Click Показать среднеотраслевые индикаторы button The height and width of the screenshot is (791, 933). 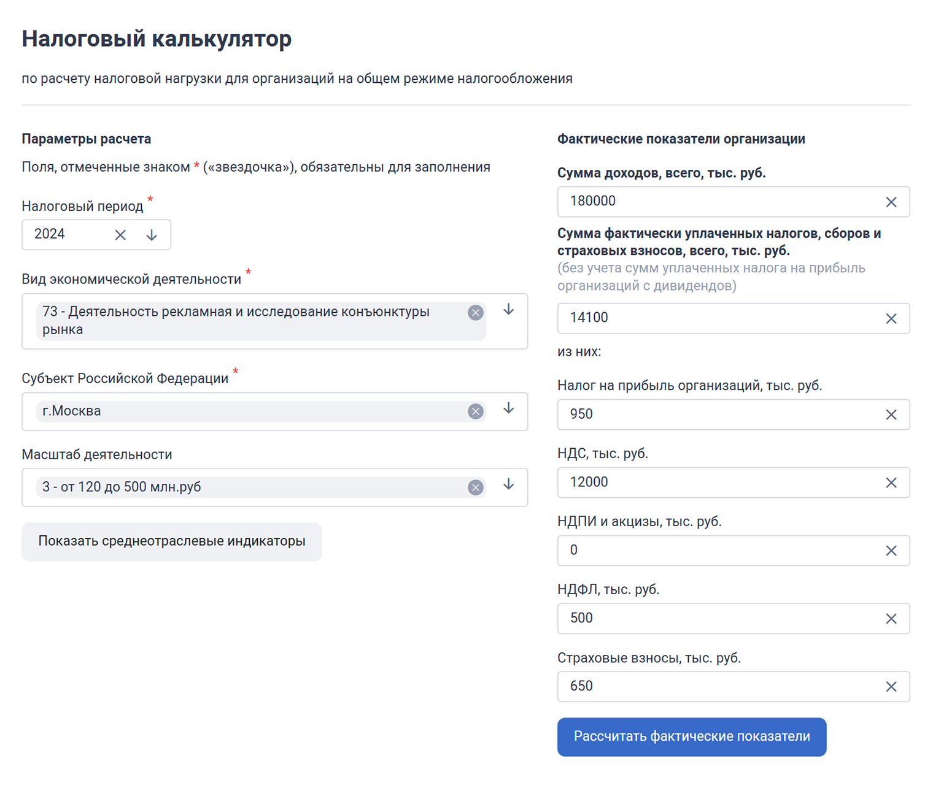click(172, 541)
